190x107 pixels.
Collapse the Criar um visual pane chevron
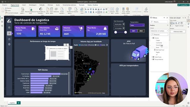[x=183, y=18]
